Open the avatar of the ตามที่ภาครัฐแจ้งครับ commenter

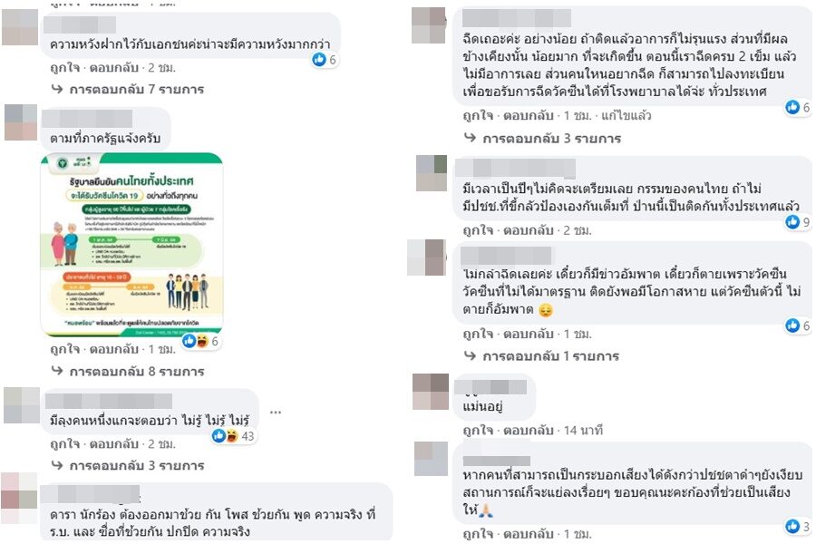(x=21, y=122)
